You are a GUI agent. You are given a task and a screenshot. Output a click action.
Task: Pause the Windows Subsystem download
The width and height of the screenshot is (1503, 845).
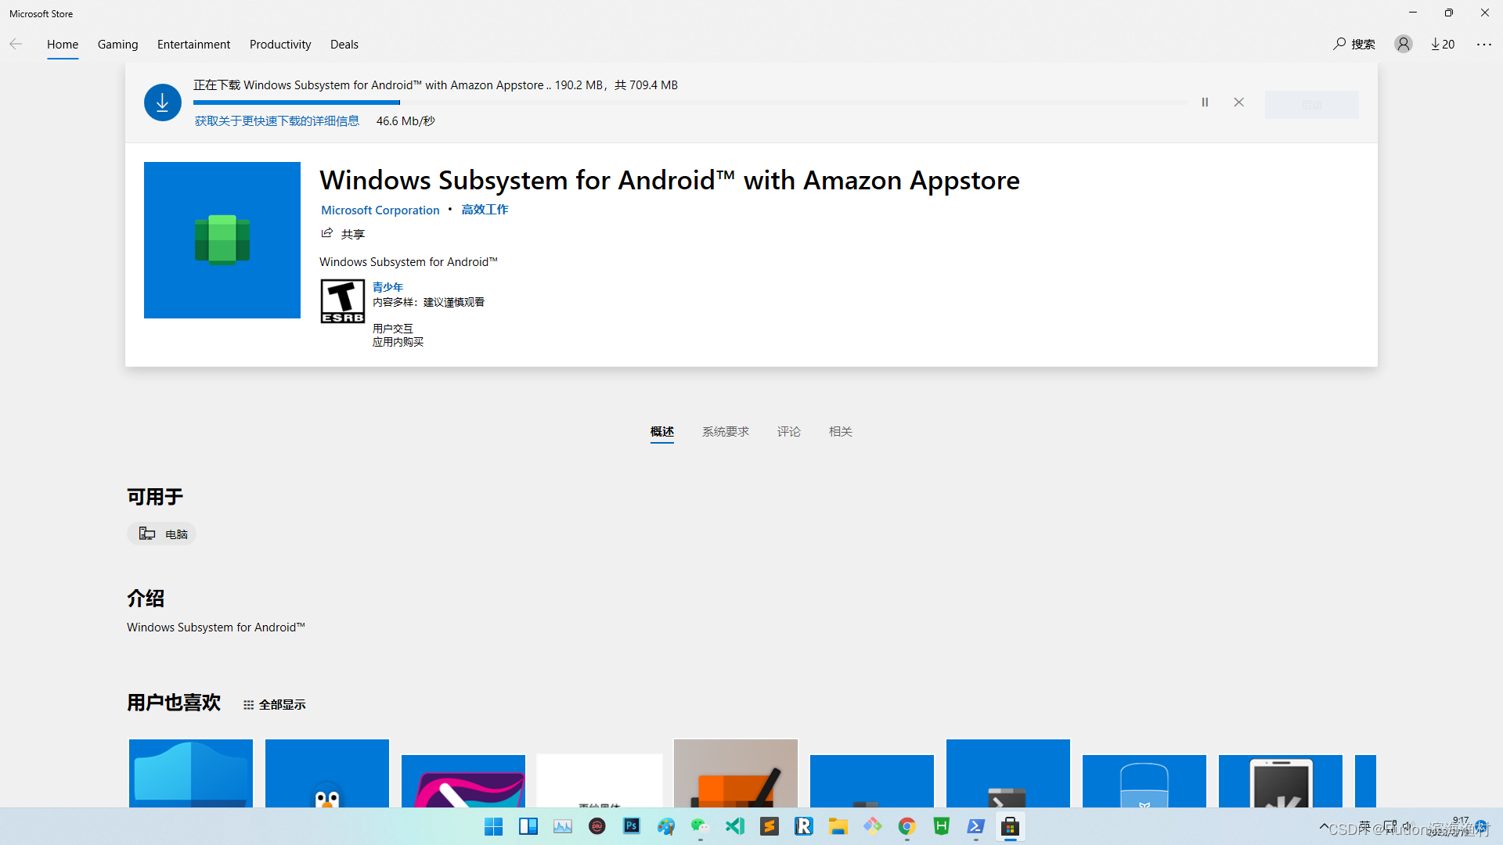(x=1205, y=102)
